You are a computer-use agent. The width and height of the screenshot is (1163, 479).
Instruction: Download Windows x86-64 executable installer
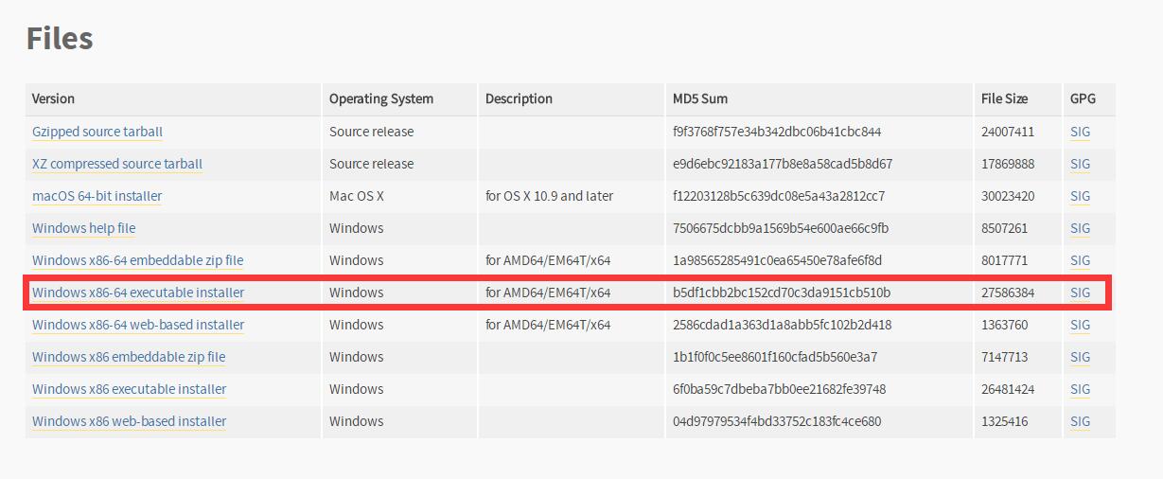coord(138,293)
